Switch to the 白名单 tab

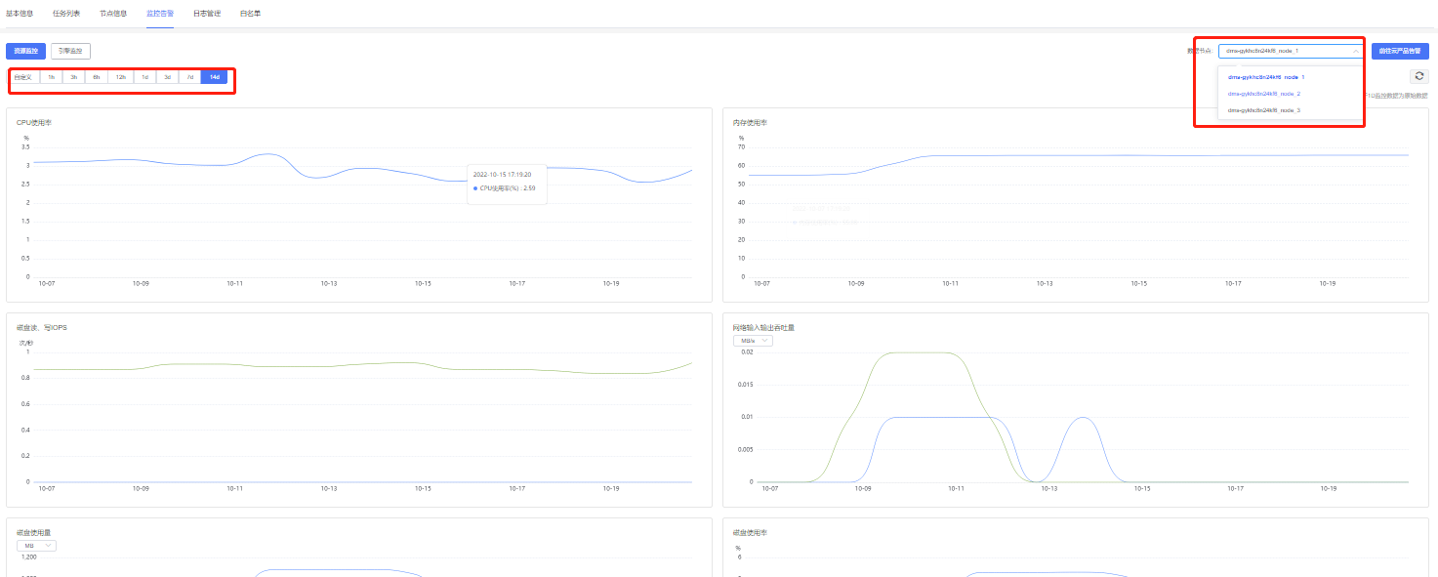pyautogui.click(x=250, y=14)
